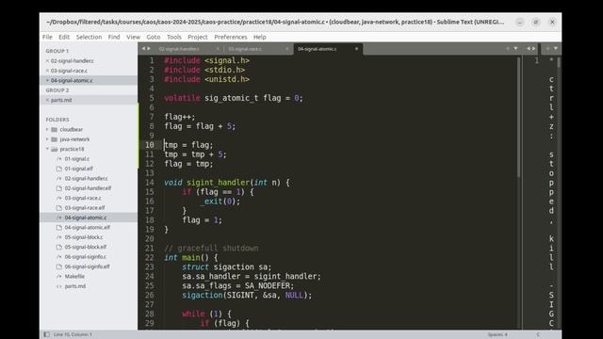
Task: Open the Spaces: 4 indentation setting in the status bar
Action: pyautogui.click(x=497, y=334)
